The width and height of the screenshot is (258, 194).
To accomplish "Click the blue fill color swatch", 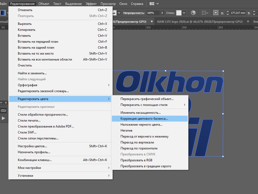I will tap(3, 13).
